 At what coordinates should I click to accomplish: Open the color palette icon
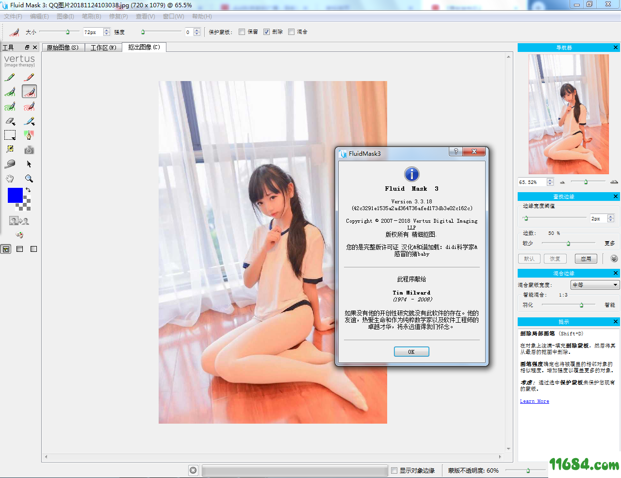pos(19,235)
